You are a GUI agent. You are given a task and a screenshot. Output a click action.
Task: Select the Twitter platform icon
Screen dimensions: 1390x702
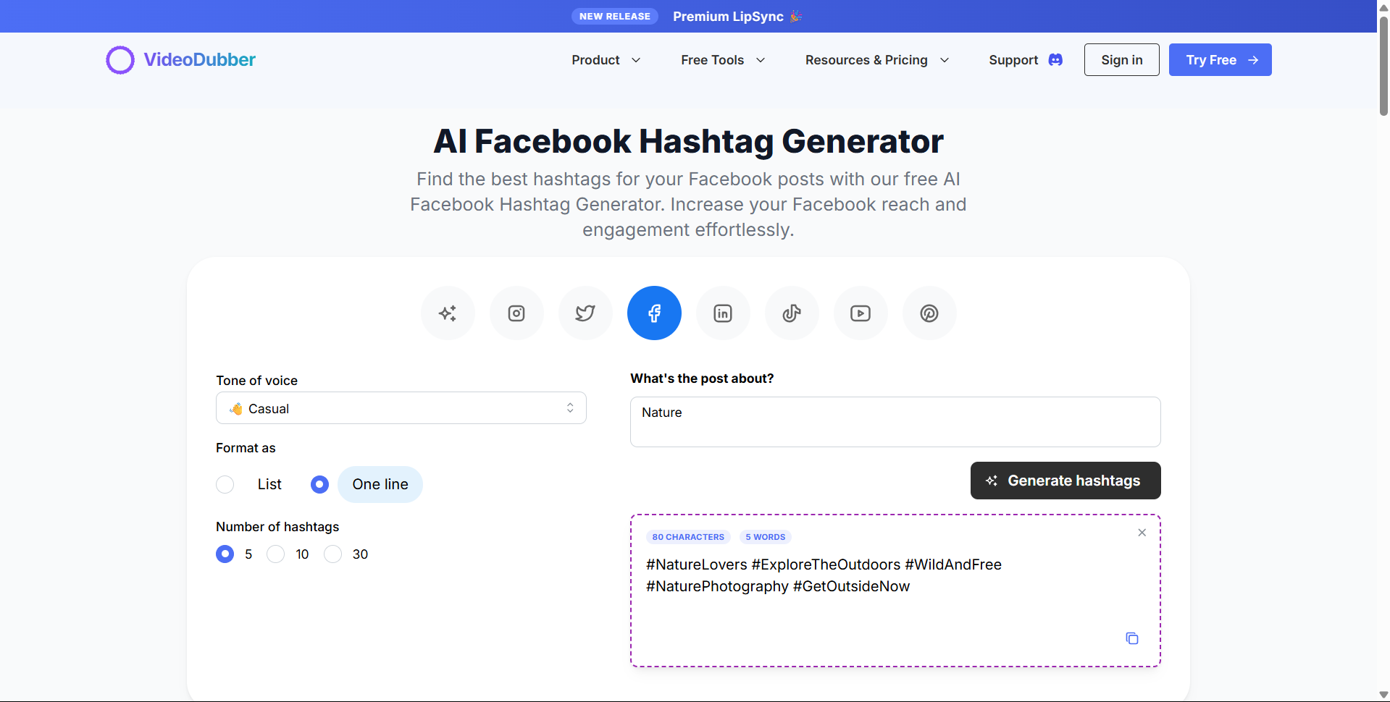(585, 313)
